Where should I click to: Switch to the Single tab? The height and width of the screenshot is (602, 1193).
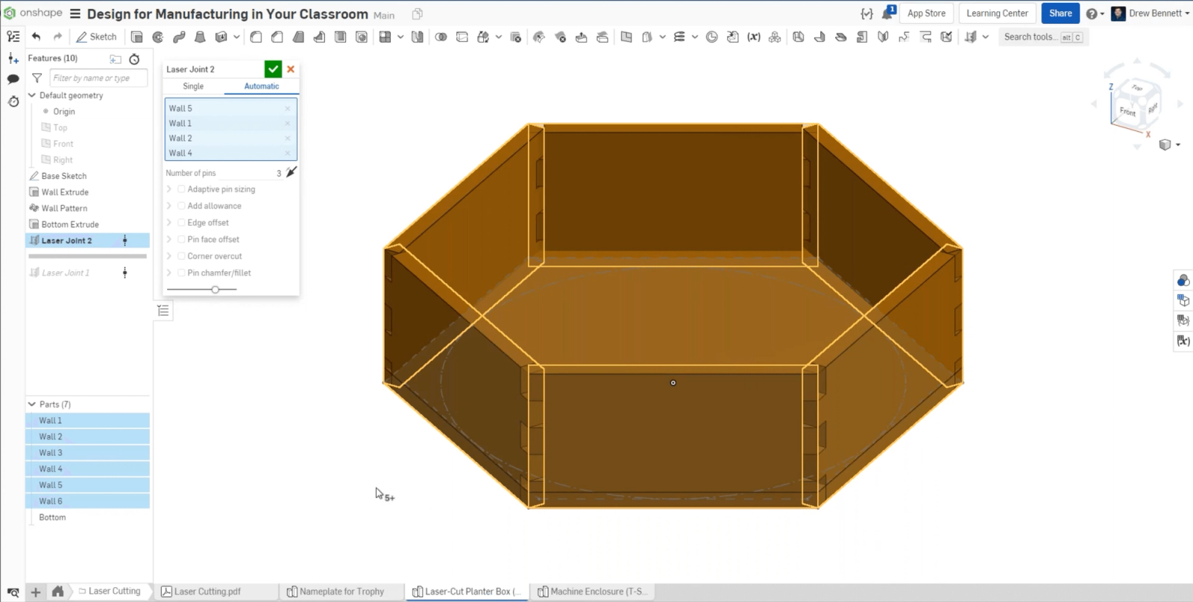coord(193,86)
